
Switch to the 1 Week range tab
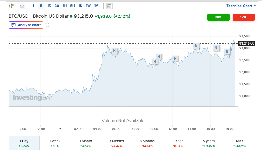click(55, 143)
